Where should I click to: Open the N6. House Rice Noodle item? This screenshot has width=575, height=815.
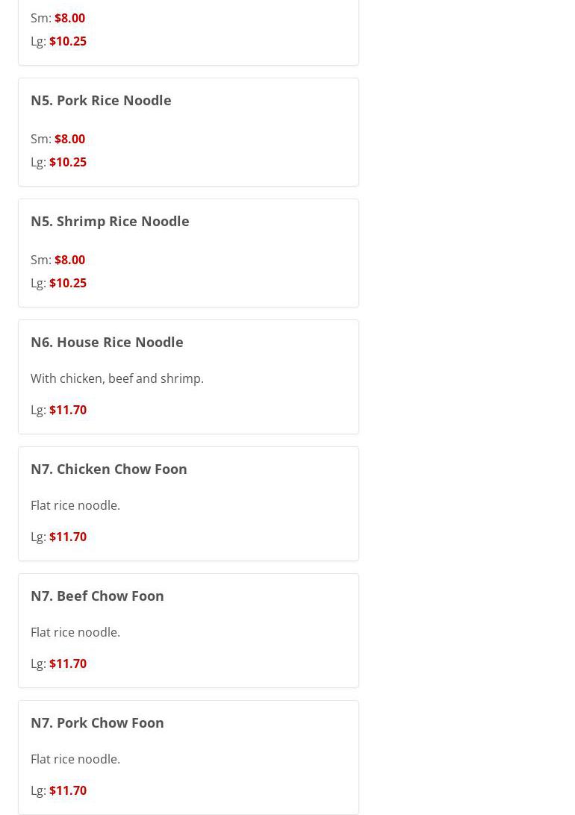pos(107,342)
